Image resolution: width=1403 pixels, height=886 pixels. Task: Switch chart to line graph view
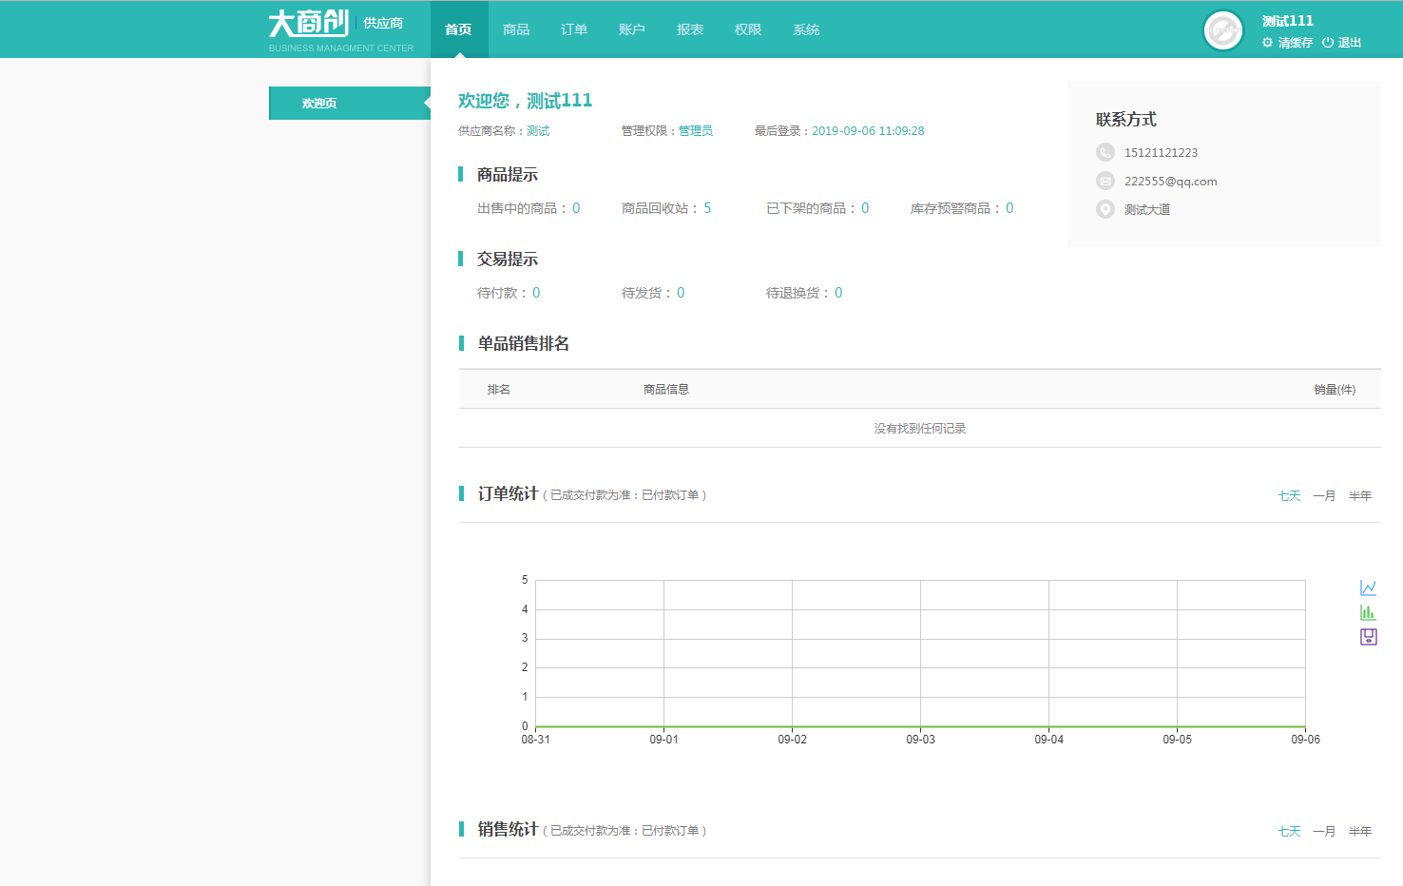click(1368, 588)
